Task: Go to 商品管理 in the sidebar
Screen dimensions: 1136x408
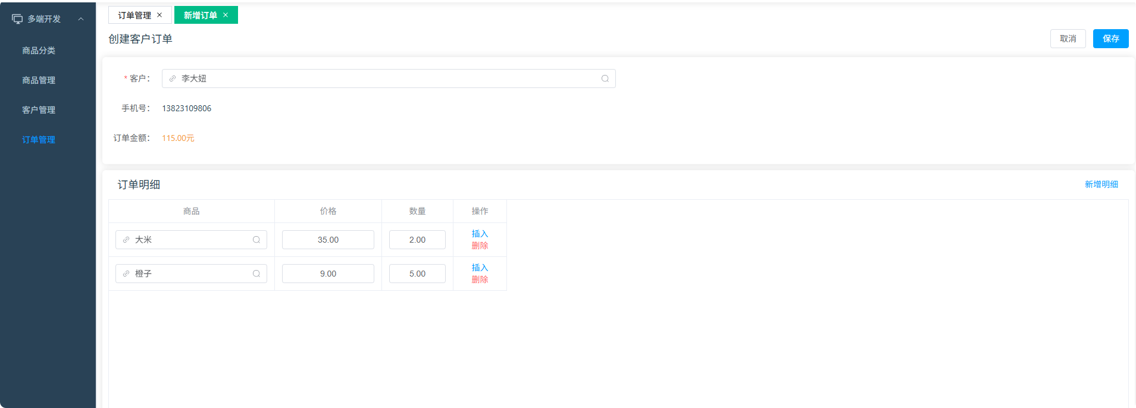Action: (39, 80)
